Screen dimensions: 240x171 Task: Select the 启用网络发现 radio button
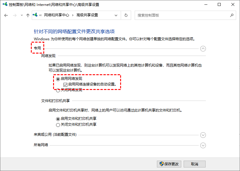[x=58, y=79]
